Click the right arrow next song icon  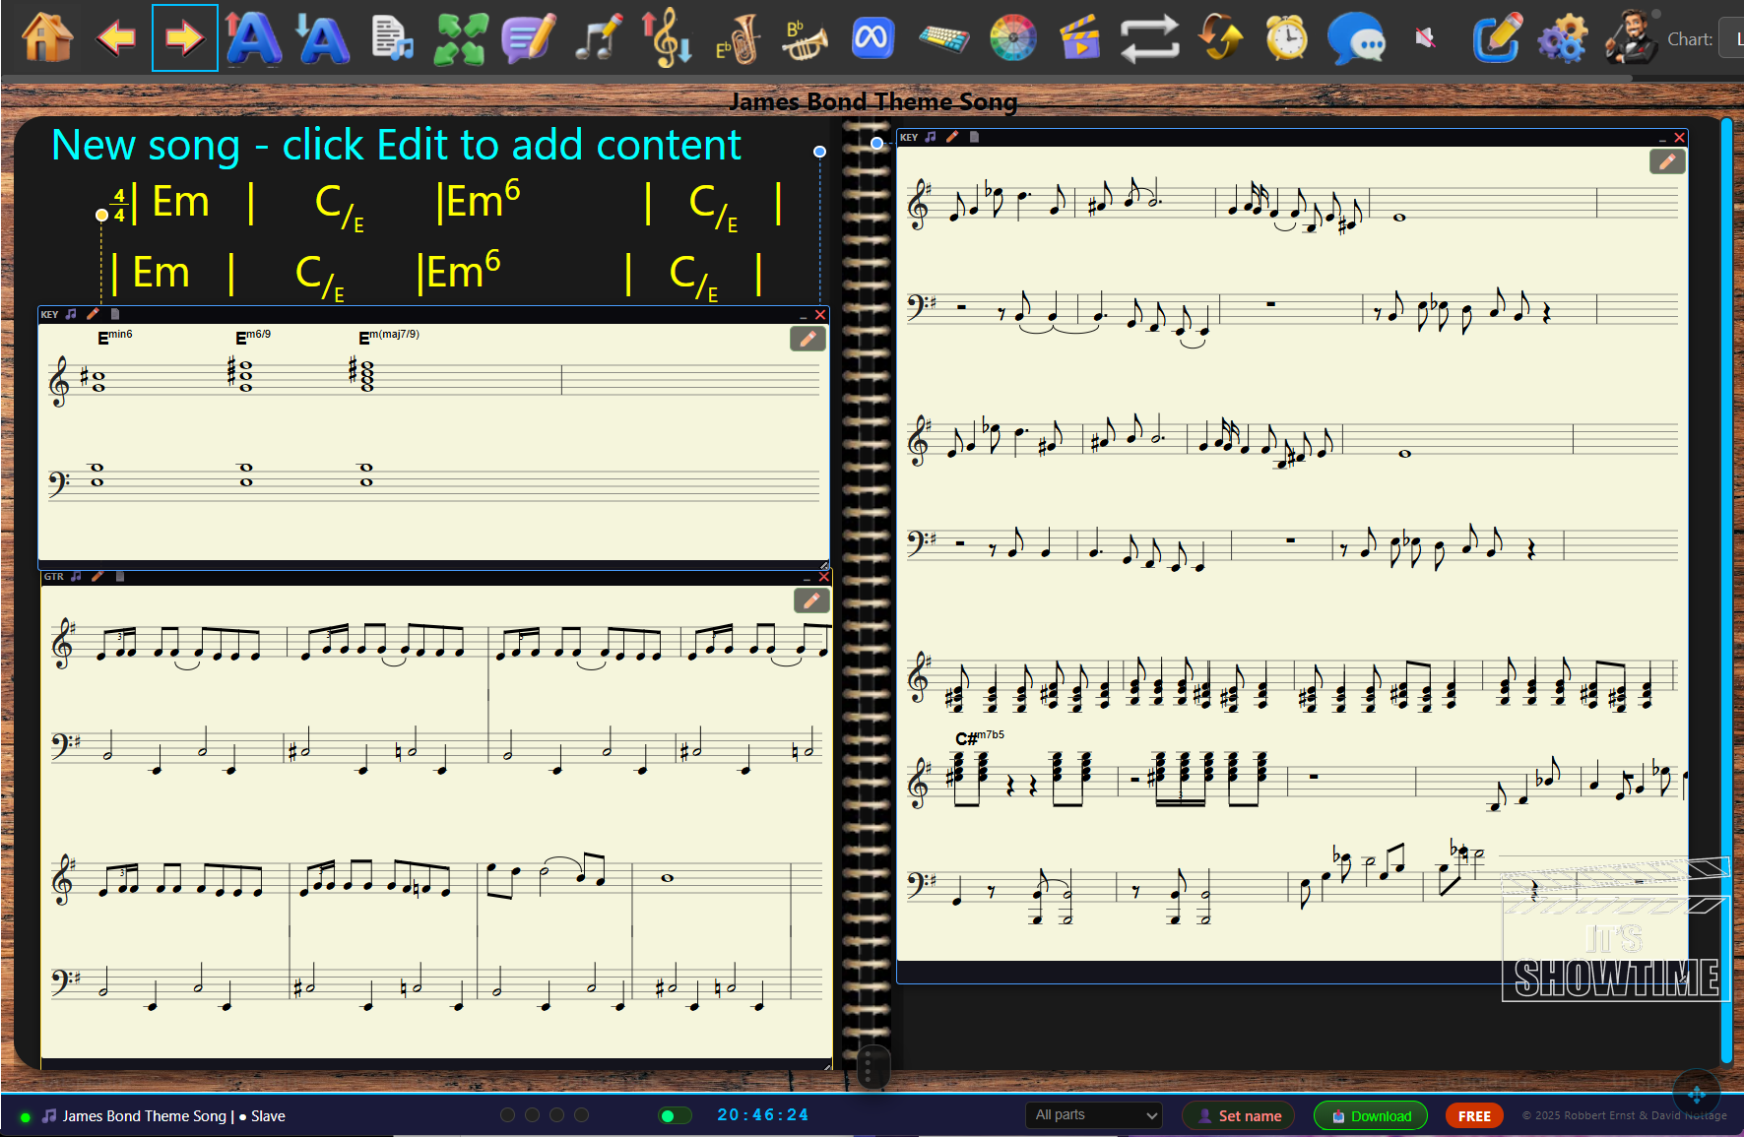click(x=184, y=38)
